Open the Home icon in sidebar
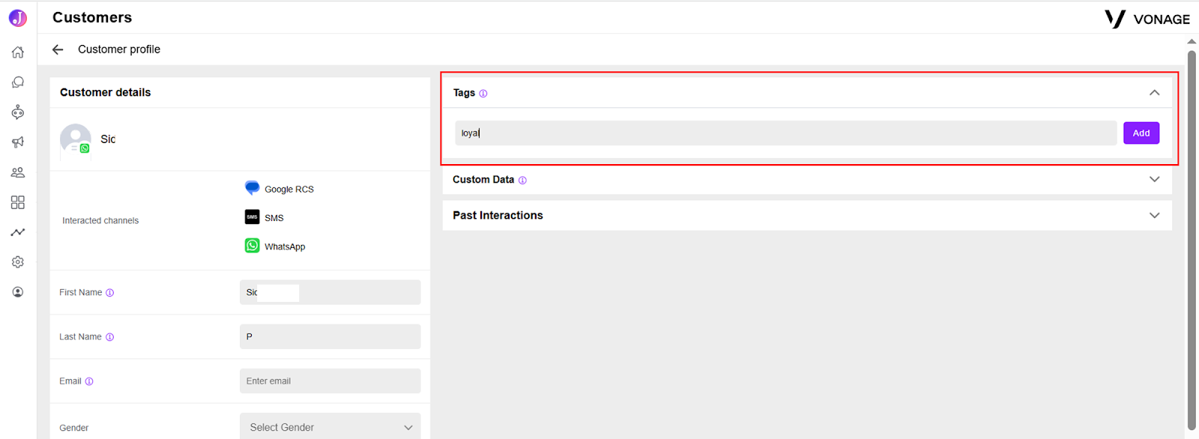The image size is (1199, 439). pyautogui.click(x=18, y=52)
